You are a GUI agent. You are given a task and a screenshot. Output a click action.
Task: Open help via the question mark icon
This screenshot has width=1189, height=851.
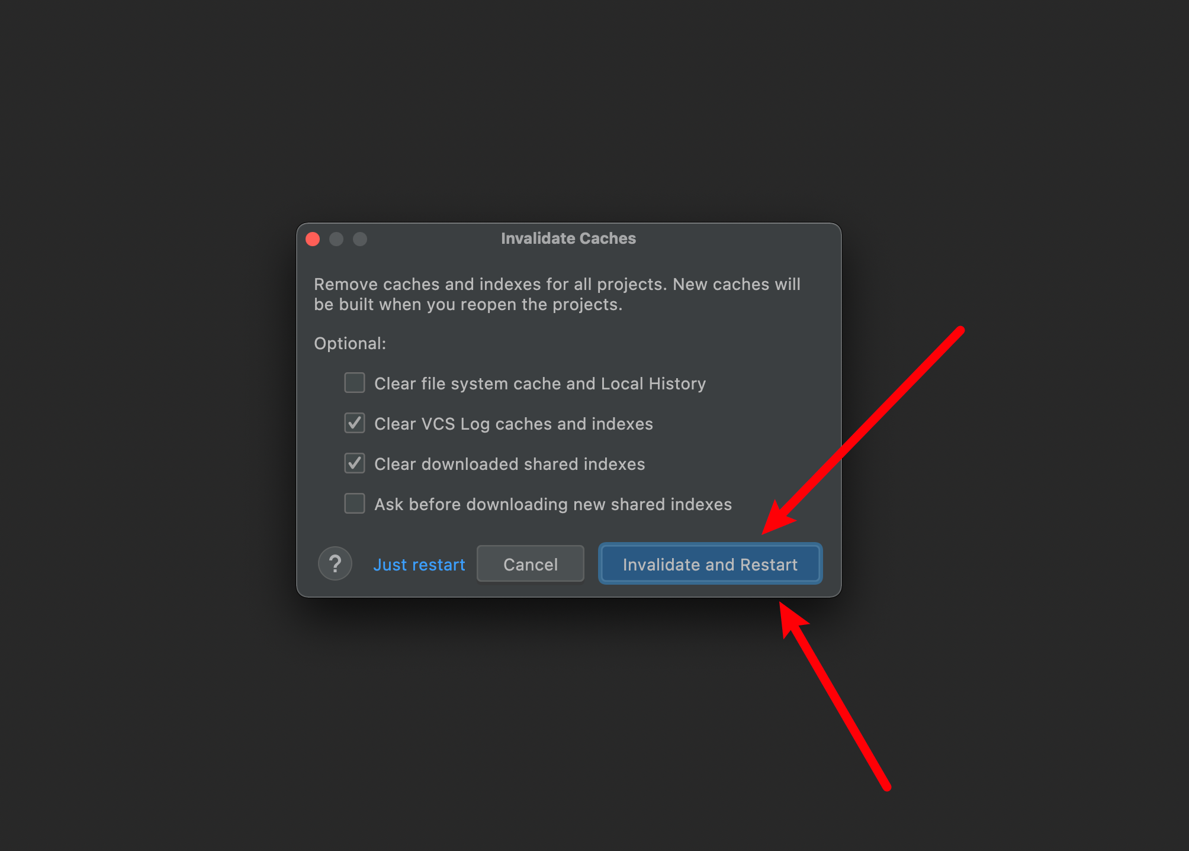pos(335,563)
